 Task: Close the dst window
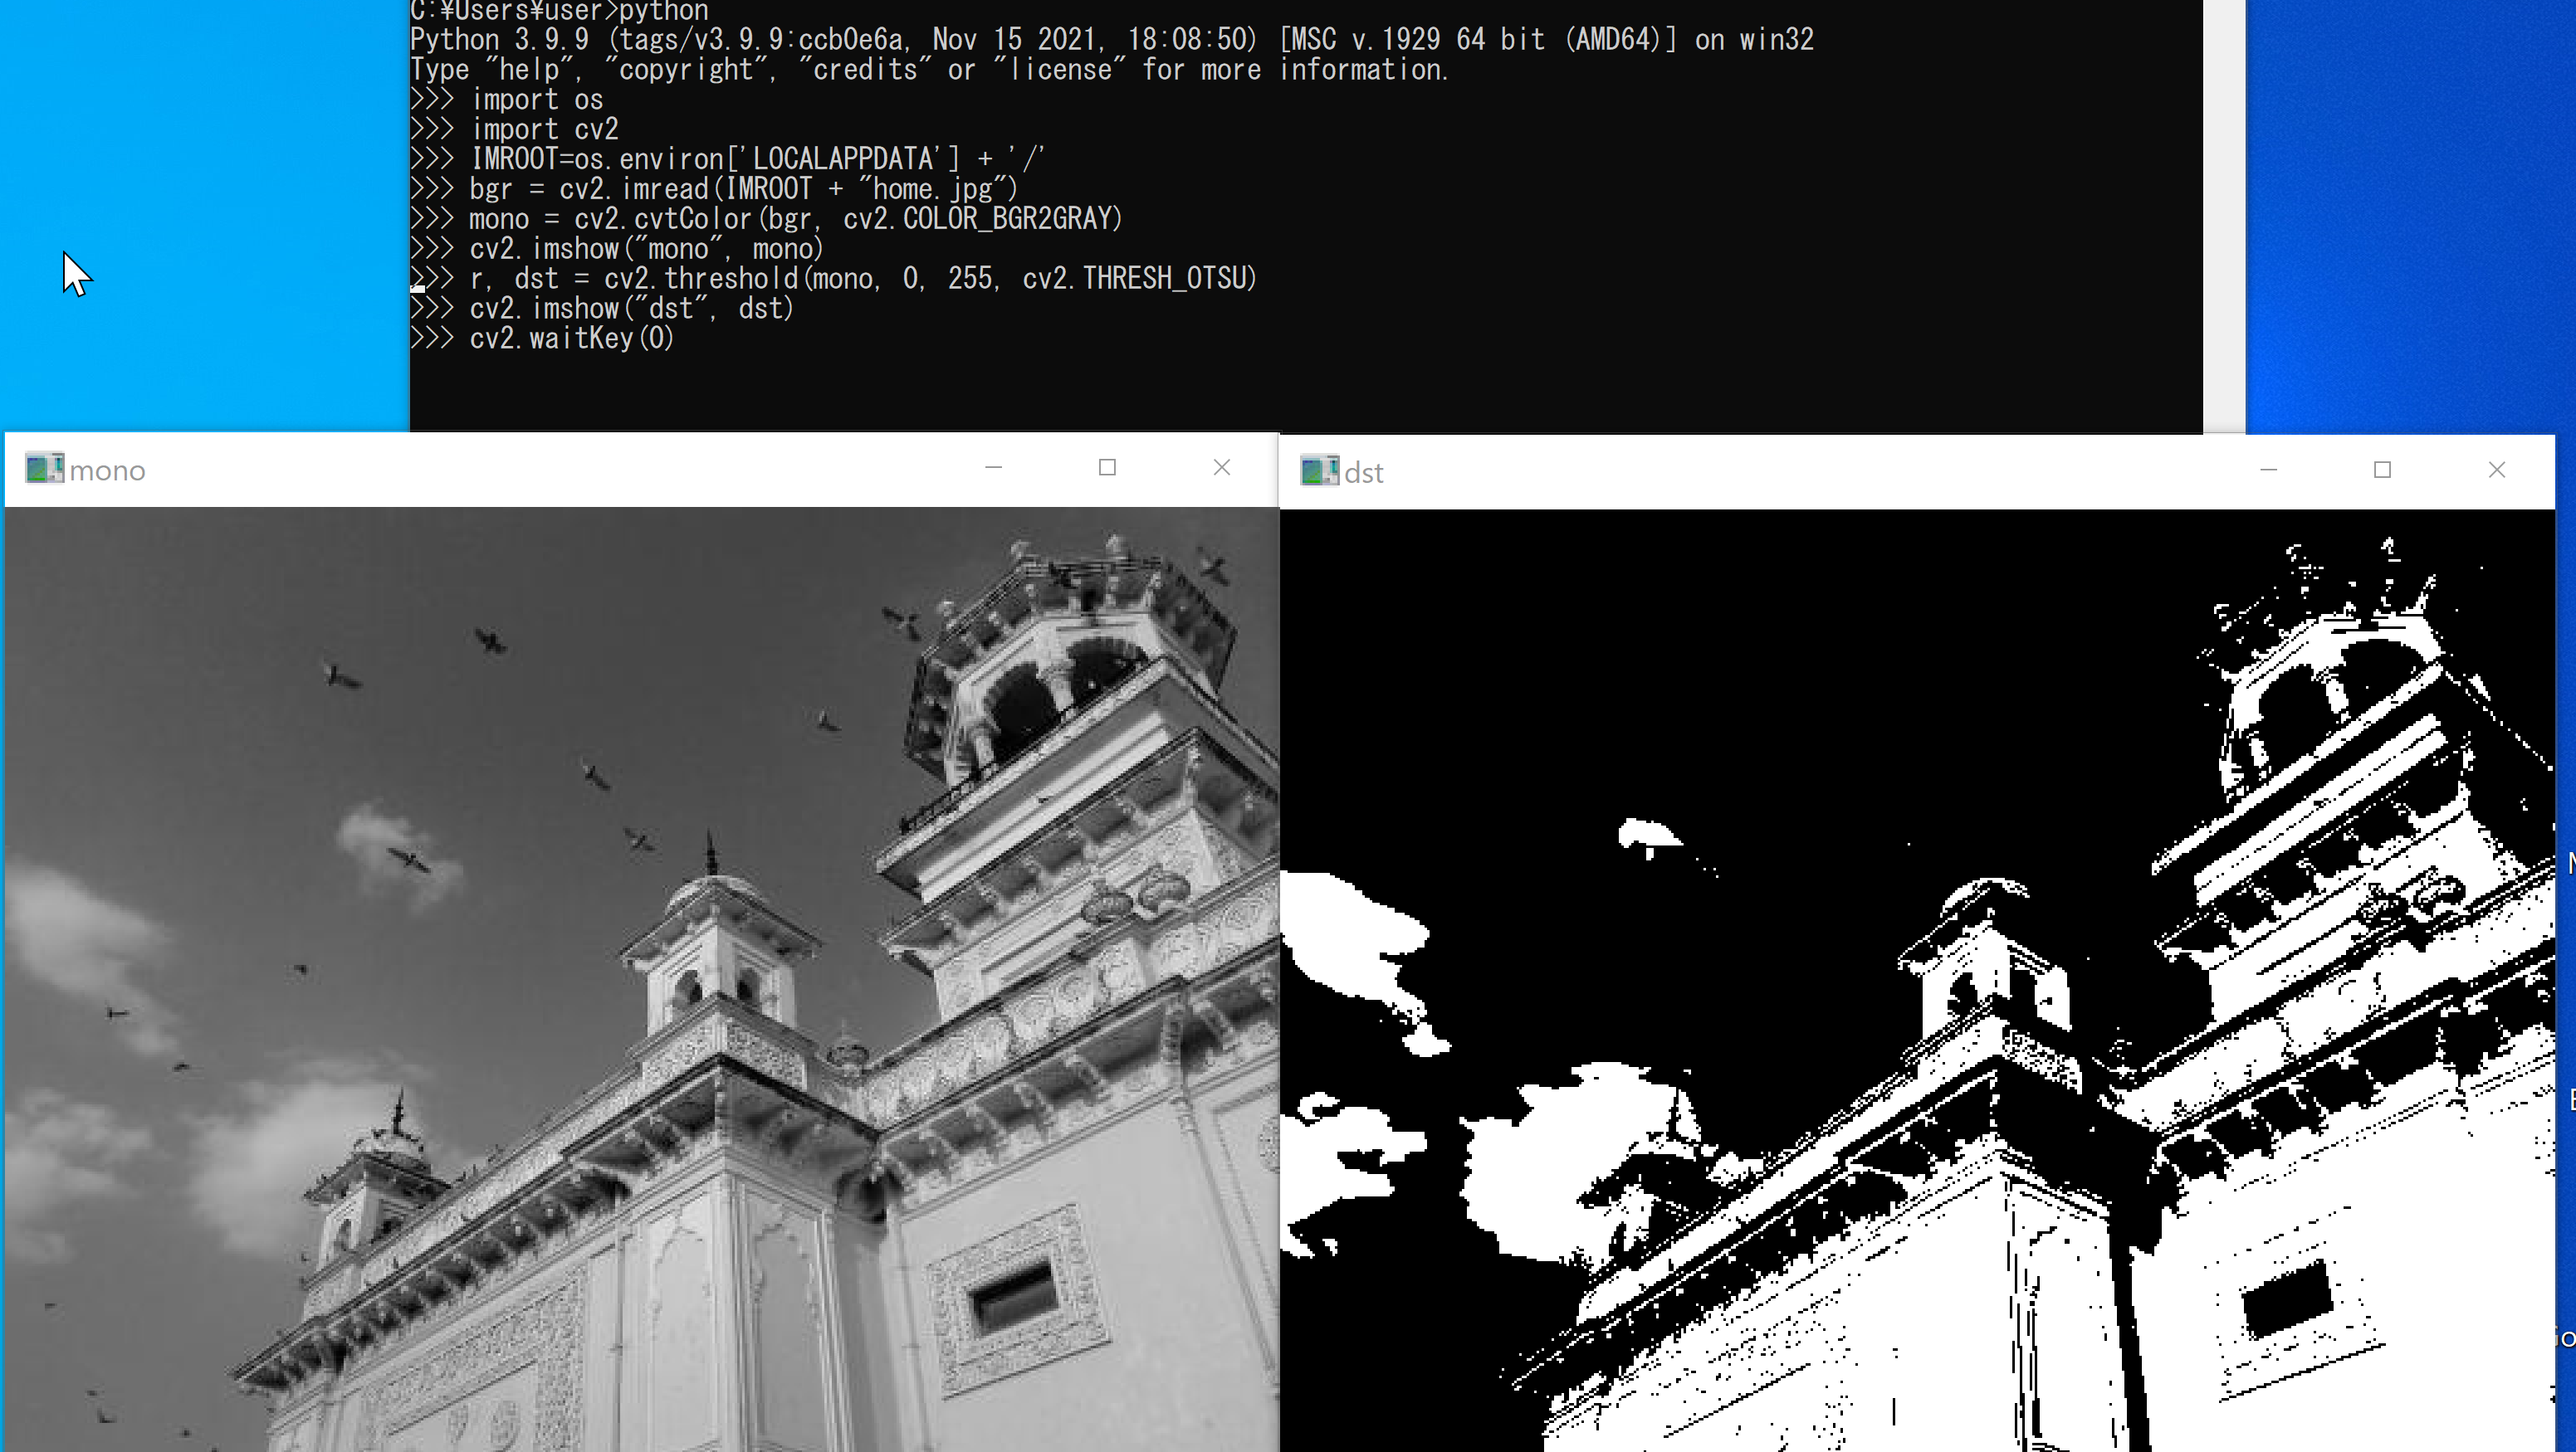[2497, 470]
